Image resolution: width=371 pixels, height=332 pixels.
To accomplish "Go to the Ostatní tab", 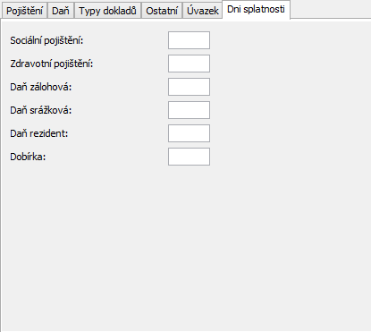I will [x=162, y=11].
